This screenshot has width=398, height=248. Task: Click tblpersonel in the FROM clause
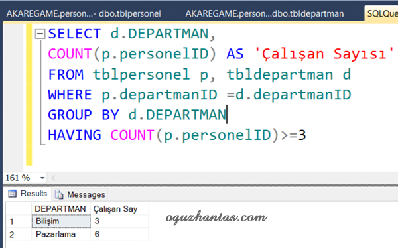pos(141,75)
